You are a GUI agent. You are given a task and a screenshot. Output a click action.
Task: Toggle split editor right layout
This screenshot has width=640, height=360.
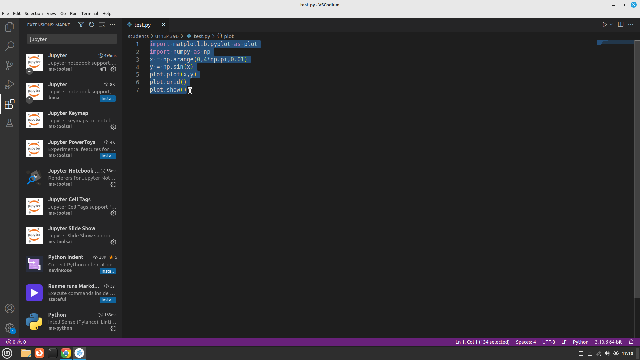pos(620,25)
